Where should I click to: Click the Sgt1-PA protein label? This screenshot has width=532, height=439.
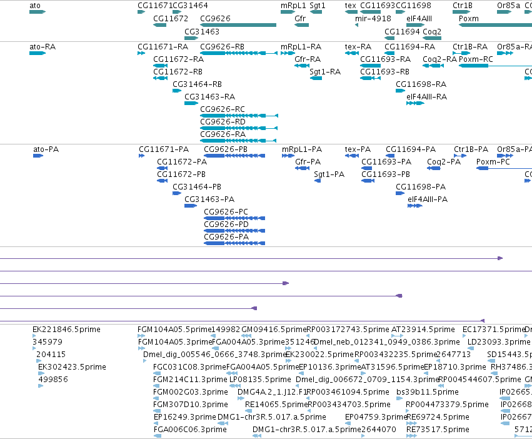(x=329, y=174)
